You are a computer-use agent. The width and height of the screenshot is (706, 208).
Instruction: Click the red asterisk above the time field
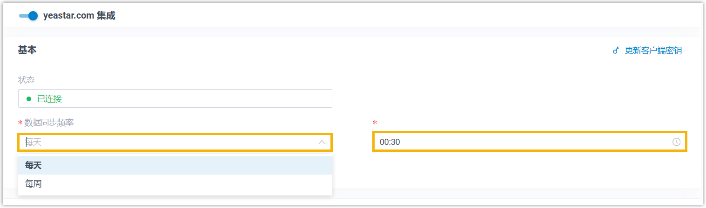click(375, 123)
